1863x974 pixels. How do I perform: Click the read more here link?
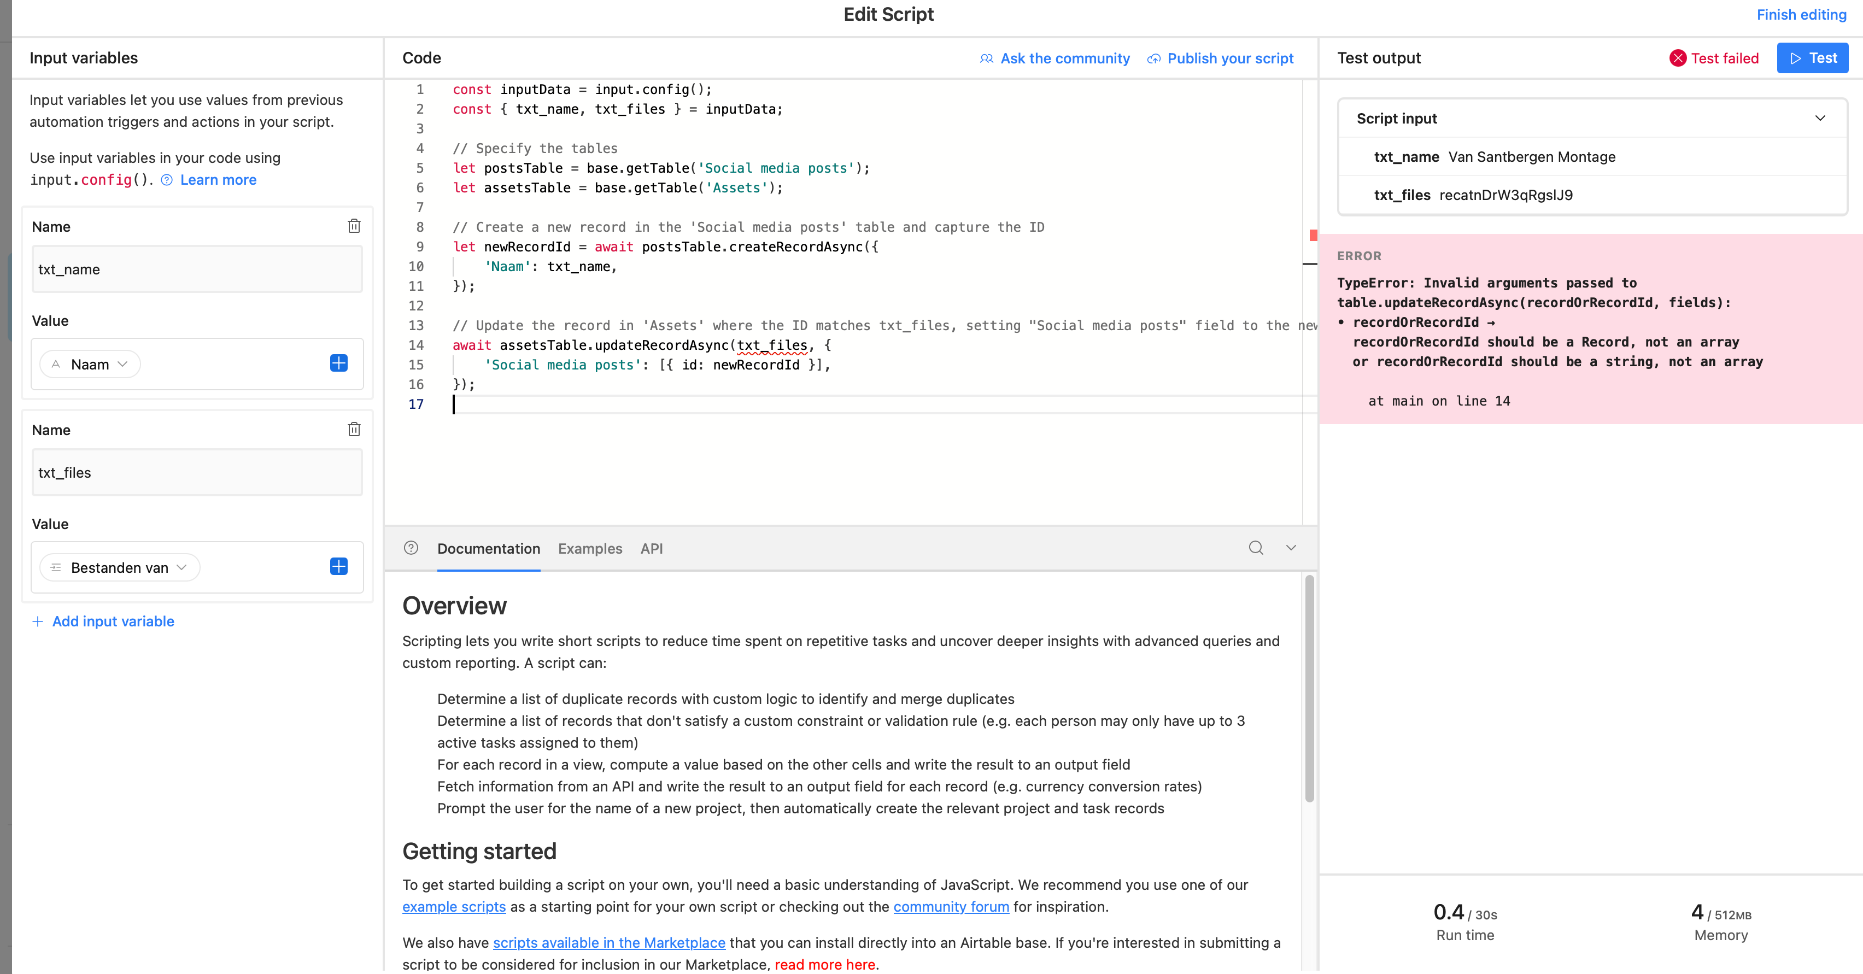click(x=824, y=965)
